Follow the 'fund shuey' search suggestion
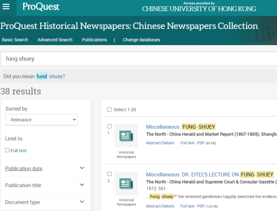This screenshot has height=211, width=277. tap(51, 76)
